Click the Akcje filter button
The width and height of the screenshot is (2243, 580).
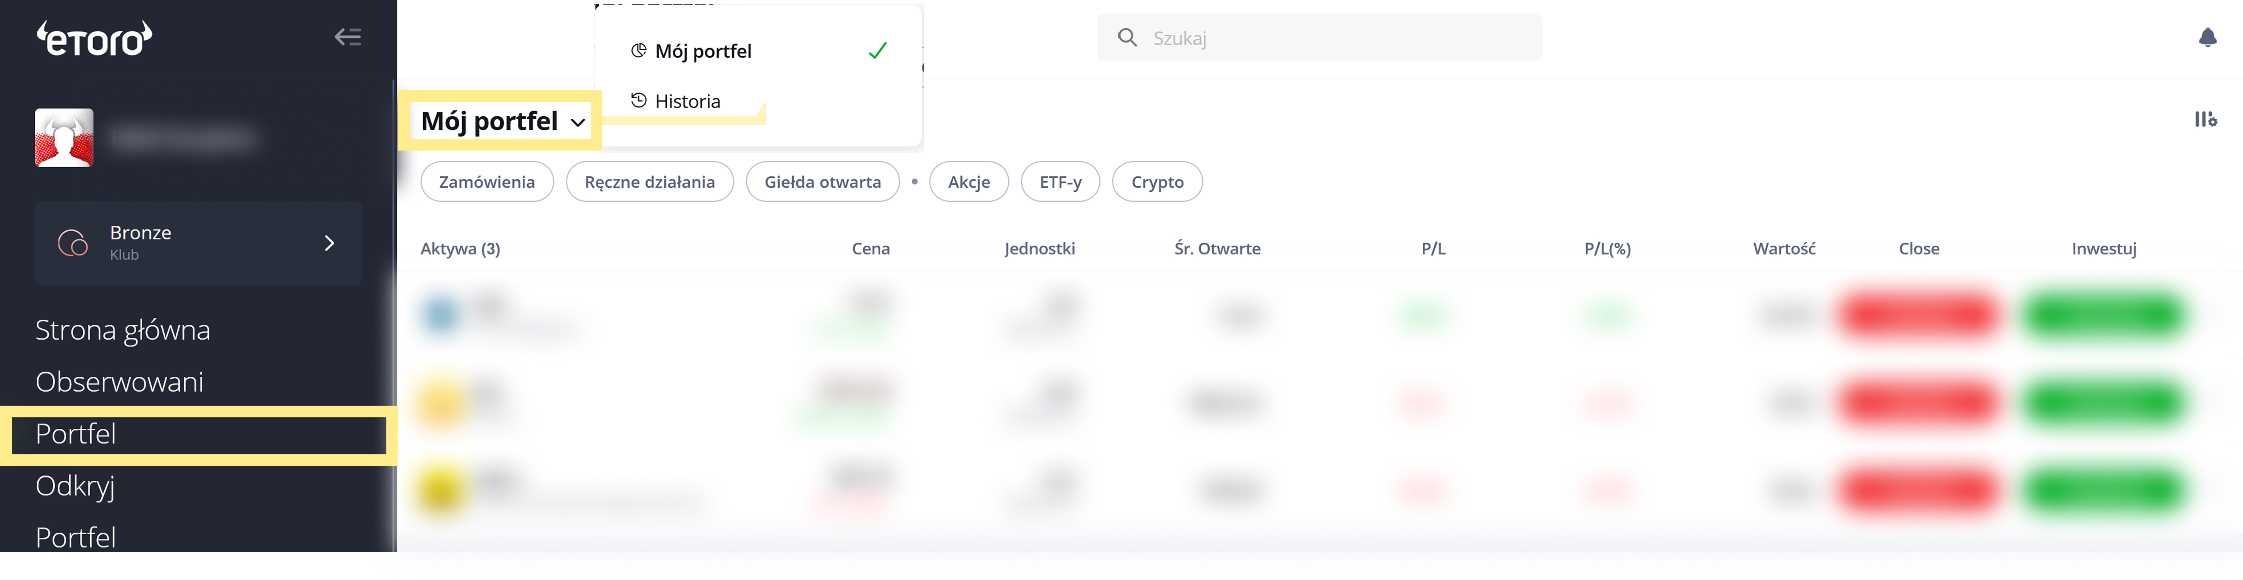(968, 182)
